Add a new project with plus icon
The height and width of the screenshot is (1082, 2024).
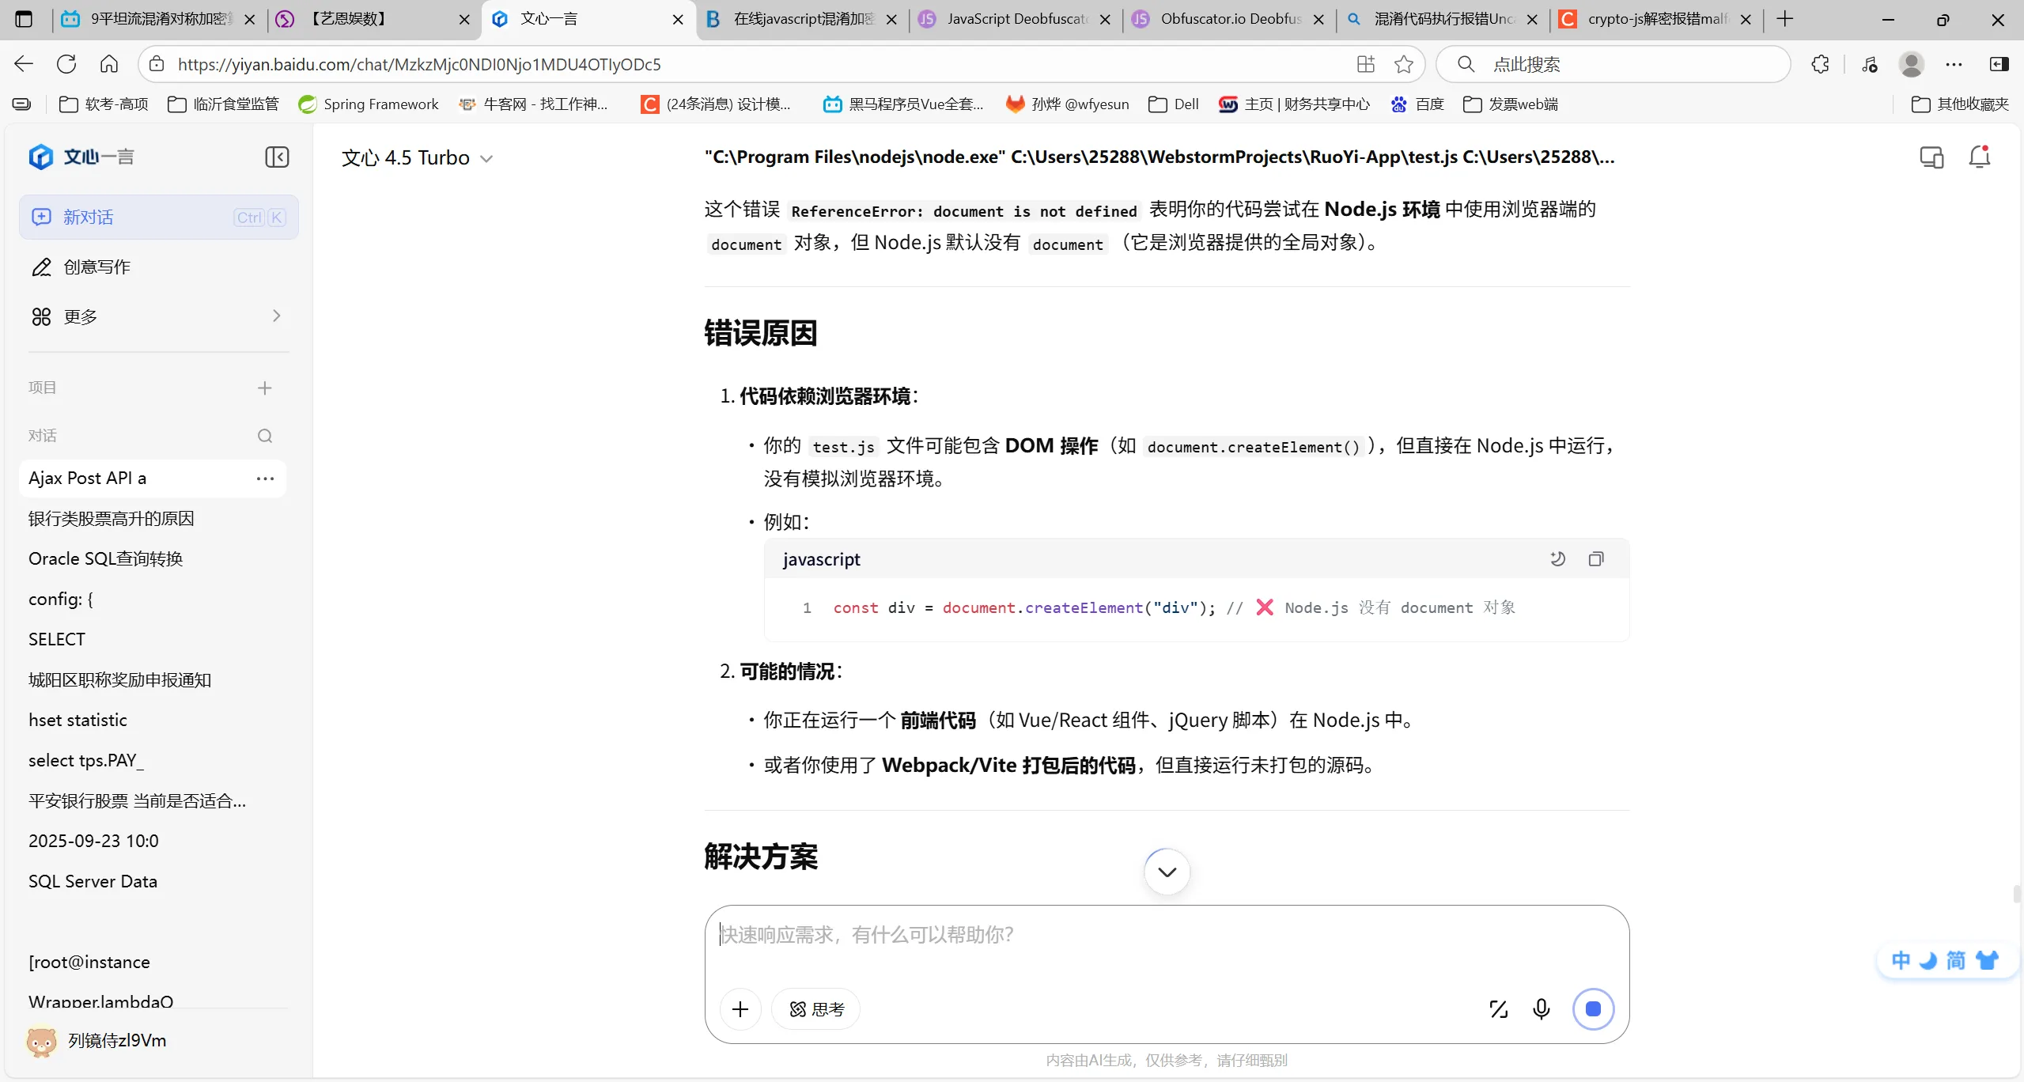[x=265, y=388]
